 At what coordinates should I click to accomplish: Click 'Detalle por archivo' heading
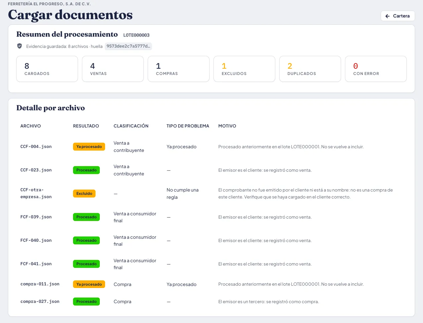coord(51,108)
